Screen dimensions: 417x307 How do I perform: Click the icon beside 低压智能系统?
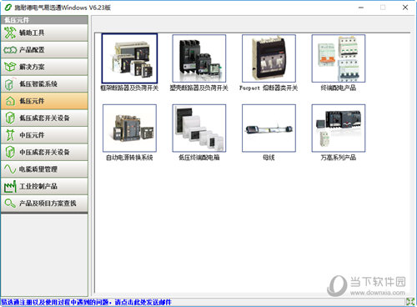coord(9,84)
